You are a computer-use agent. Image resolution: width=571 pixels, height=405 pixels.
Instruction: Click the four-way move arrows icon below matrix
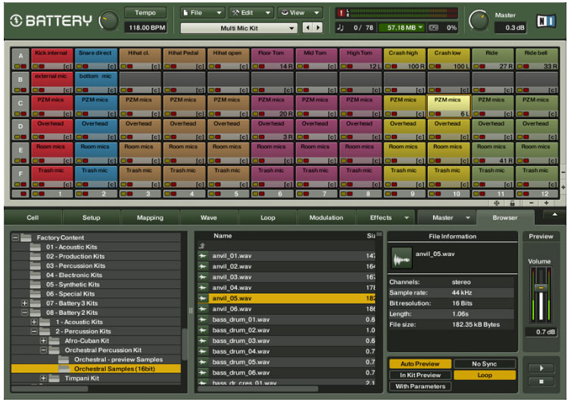point(496,203)
